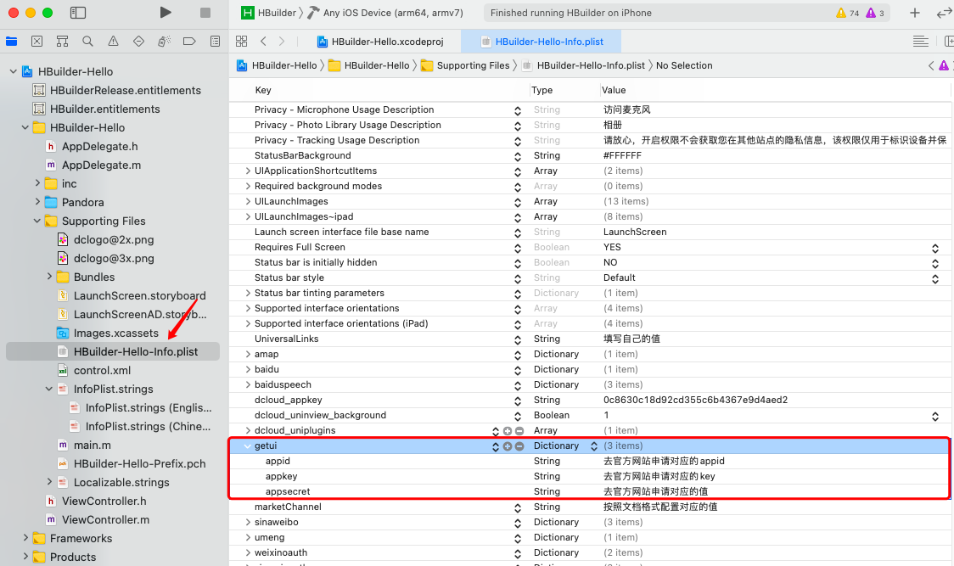Open the Issue navigator warning icon
954x566 pixels.
coord(113,42)
